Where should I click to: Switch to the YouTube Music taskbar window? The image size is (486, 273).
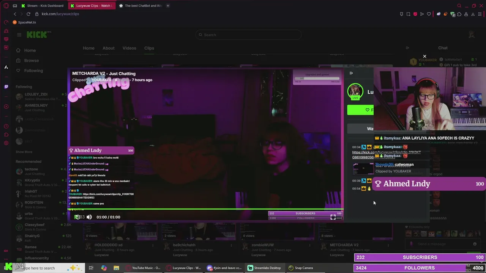point(143,268)
